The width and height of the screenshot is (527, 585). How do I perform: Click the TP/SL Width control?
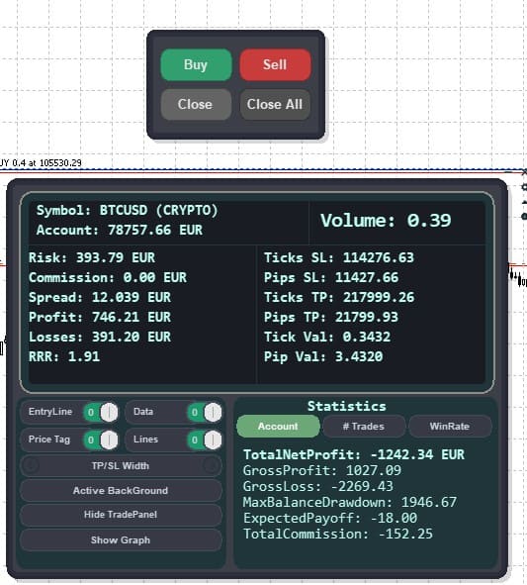pos(121,466)
